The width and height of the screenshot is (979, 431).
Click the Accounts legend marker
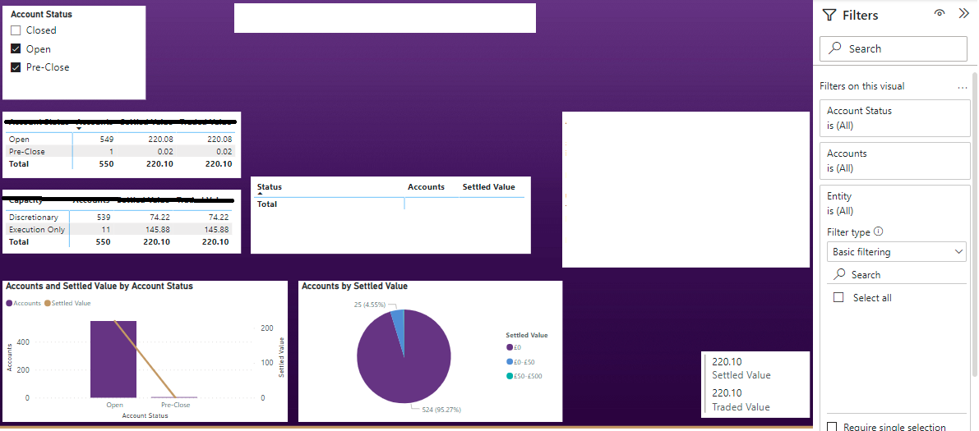tap(9, 303)
